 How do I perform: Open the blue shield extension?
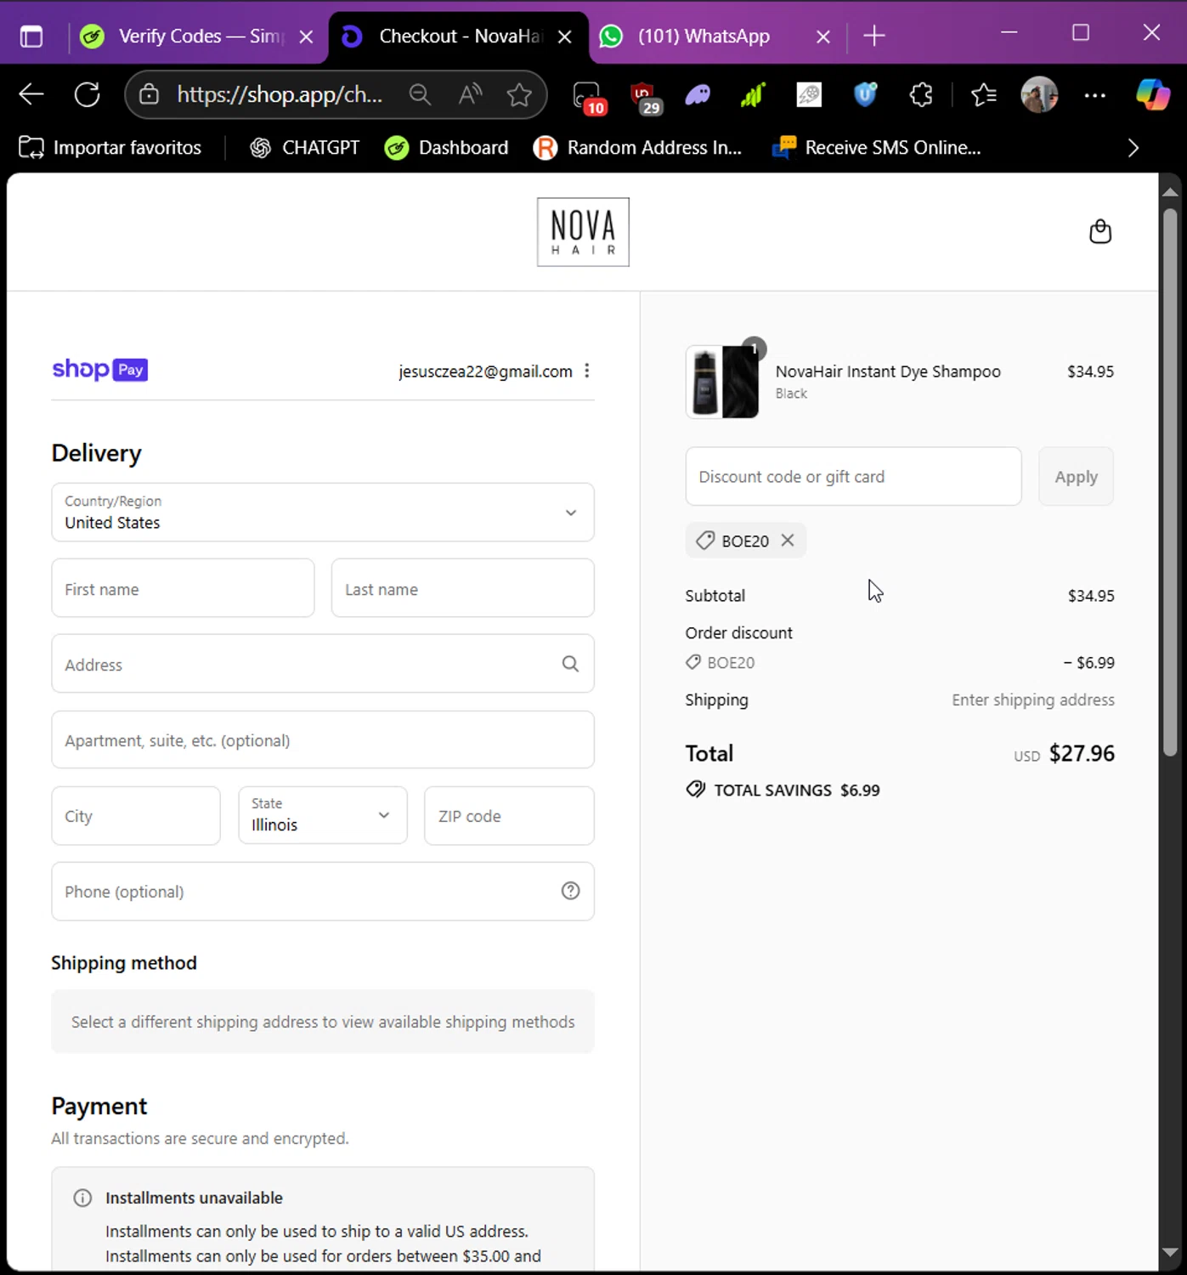point(865,94)
